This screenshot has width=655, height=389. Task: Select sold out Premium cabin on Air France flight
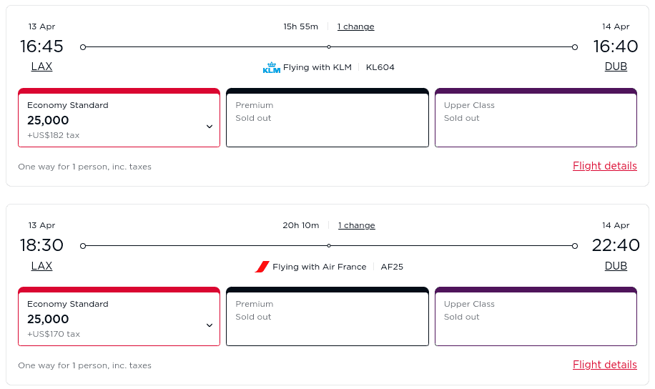pos(327,317)
